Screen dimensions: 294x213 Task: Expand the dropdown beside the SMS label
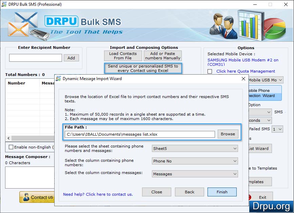pyautogui.click(x=260, y=112)
